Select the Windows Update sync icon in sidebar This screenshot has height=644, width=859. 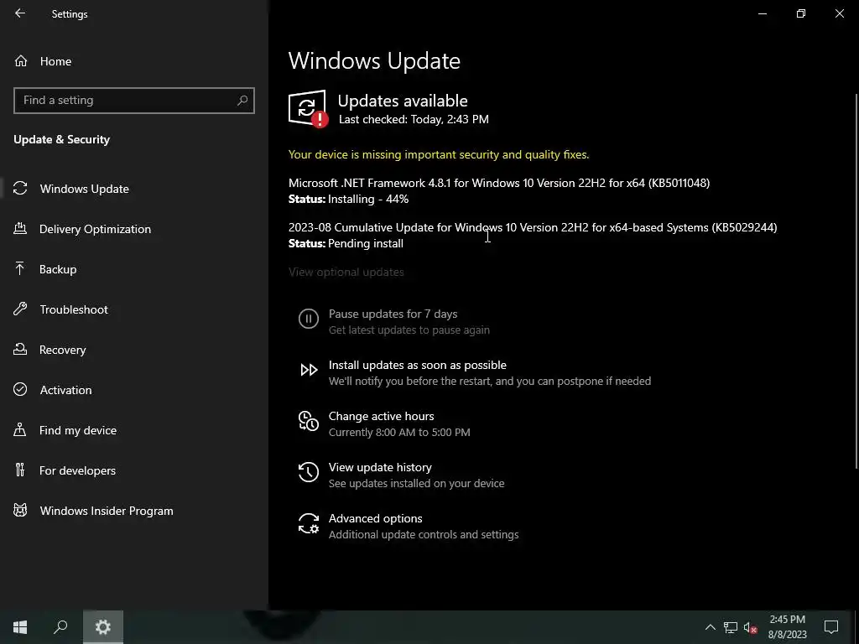[20, 189]
